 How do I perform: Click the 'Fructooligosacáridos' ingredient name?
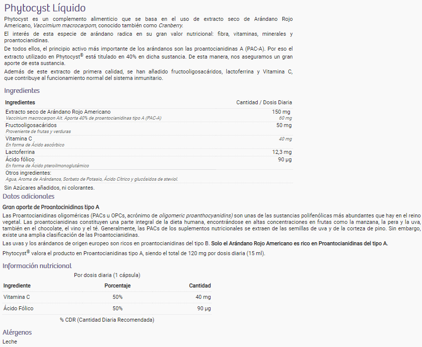(x=31, y=125)
